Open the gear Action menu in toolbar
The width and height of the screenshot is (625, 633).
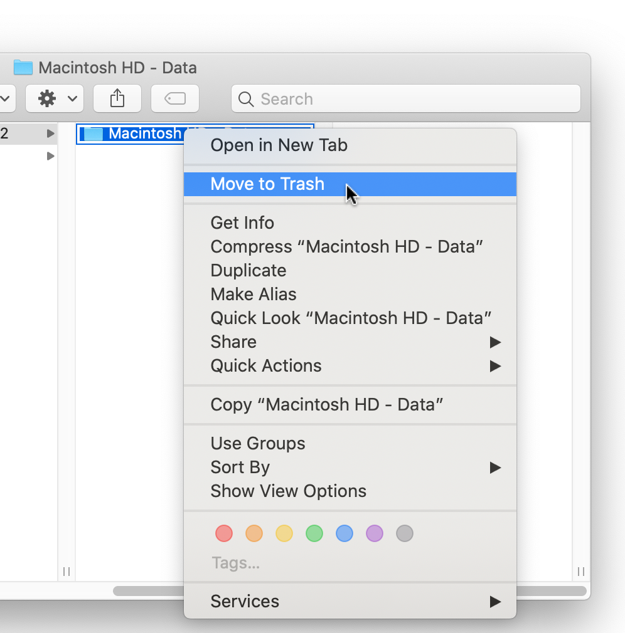(x=55, y=98)
